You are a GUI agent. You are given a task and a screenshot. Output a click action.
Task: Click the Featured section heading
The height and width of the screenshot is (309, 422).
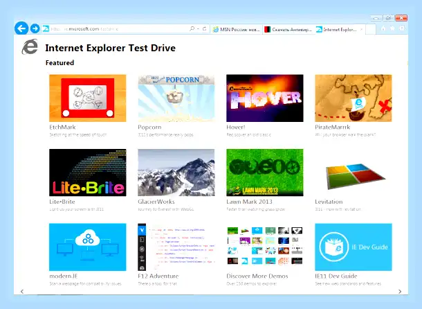(x=59, y=62)
